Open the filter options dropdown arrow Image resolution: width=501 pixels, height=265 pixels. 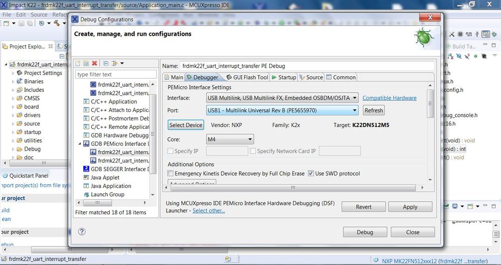122,63
